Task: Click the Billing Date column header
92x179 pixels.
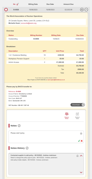Action: 33,4
